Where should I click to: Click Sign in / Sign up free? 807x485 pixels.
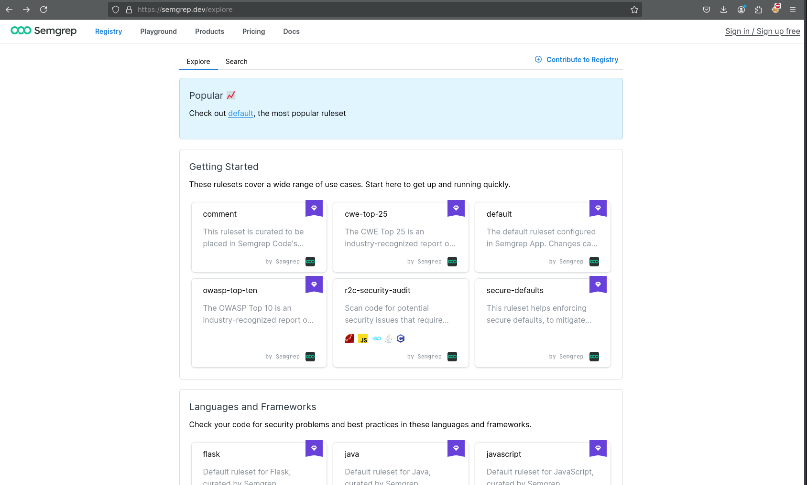pyautogui.click(x=763, y=31)
